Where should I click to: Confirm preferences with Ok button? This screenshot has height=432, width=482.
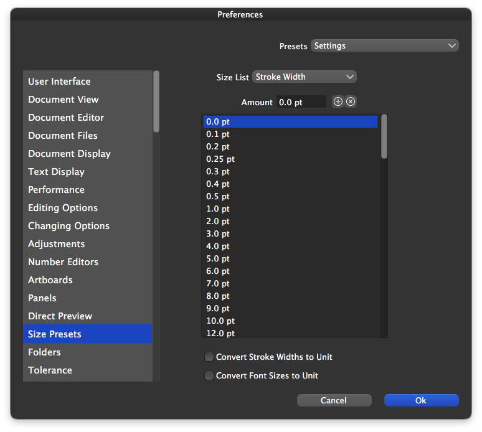tap(421, 400)
